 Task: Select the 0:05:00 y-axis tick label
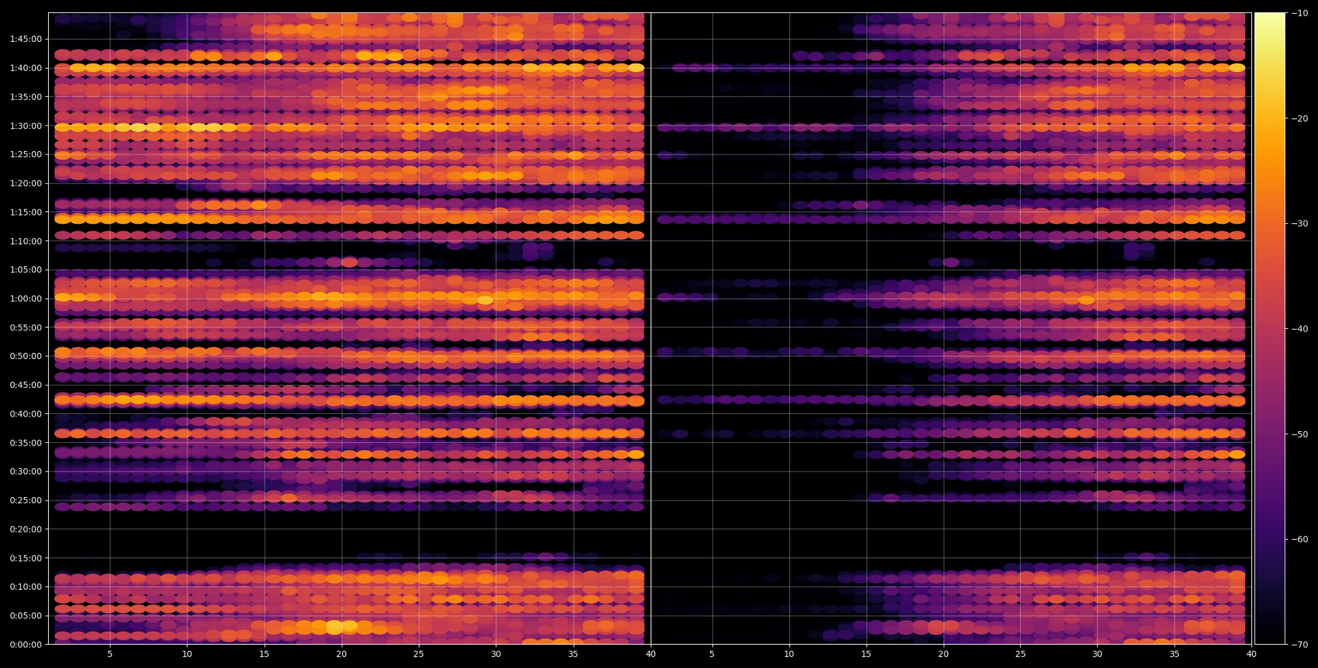[25, 616]
